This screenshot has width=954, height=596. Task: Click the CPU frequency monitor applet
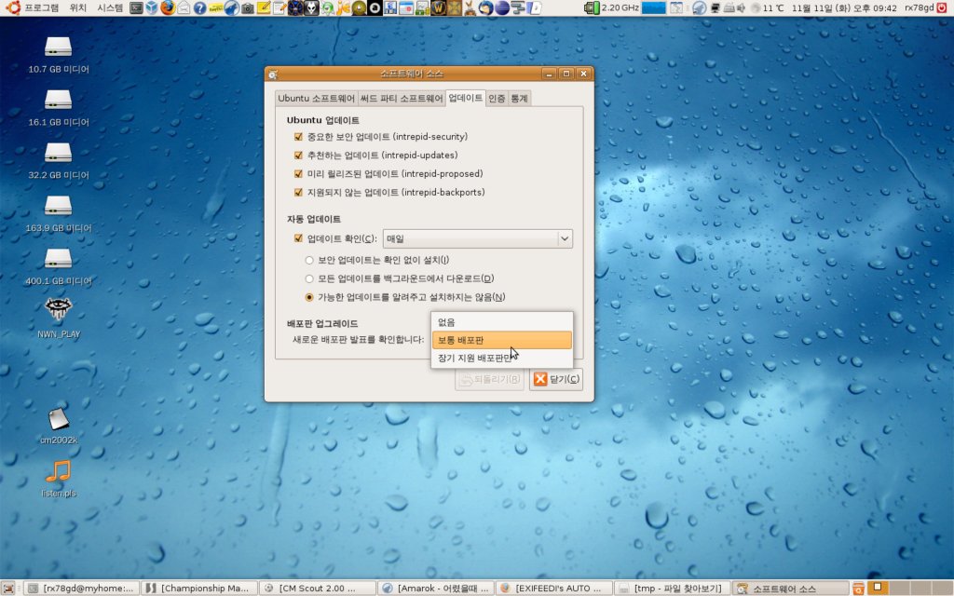point(611,7)
